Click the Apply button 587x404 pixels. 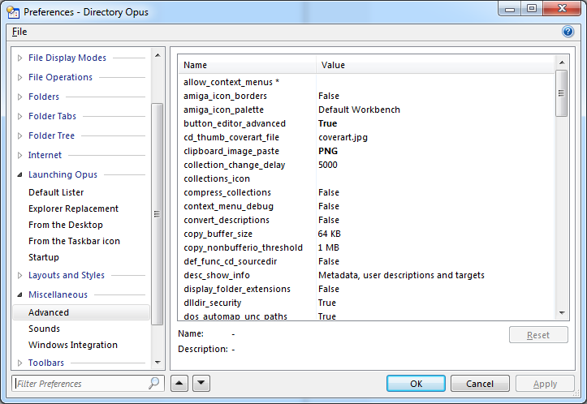545,384
